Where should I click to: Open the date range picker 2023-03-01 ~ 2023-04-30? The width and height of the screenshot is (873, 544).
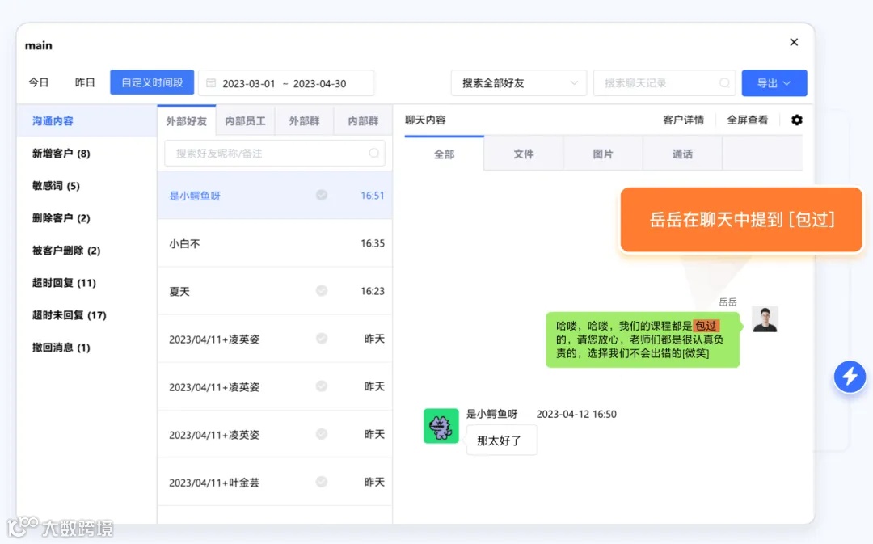click(x=286, y=83)
